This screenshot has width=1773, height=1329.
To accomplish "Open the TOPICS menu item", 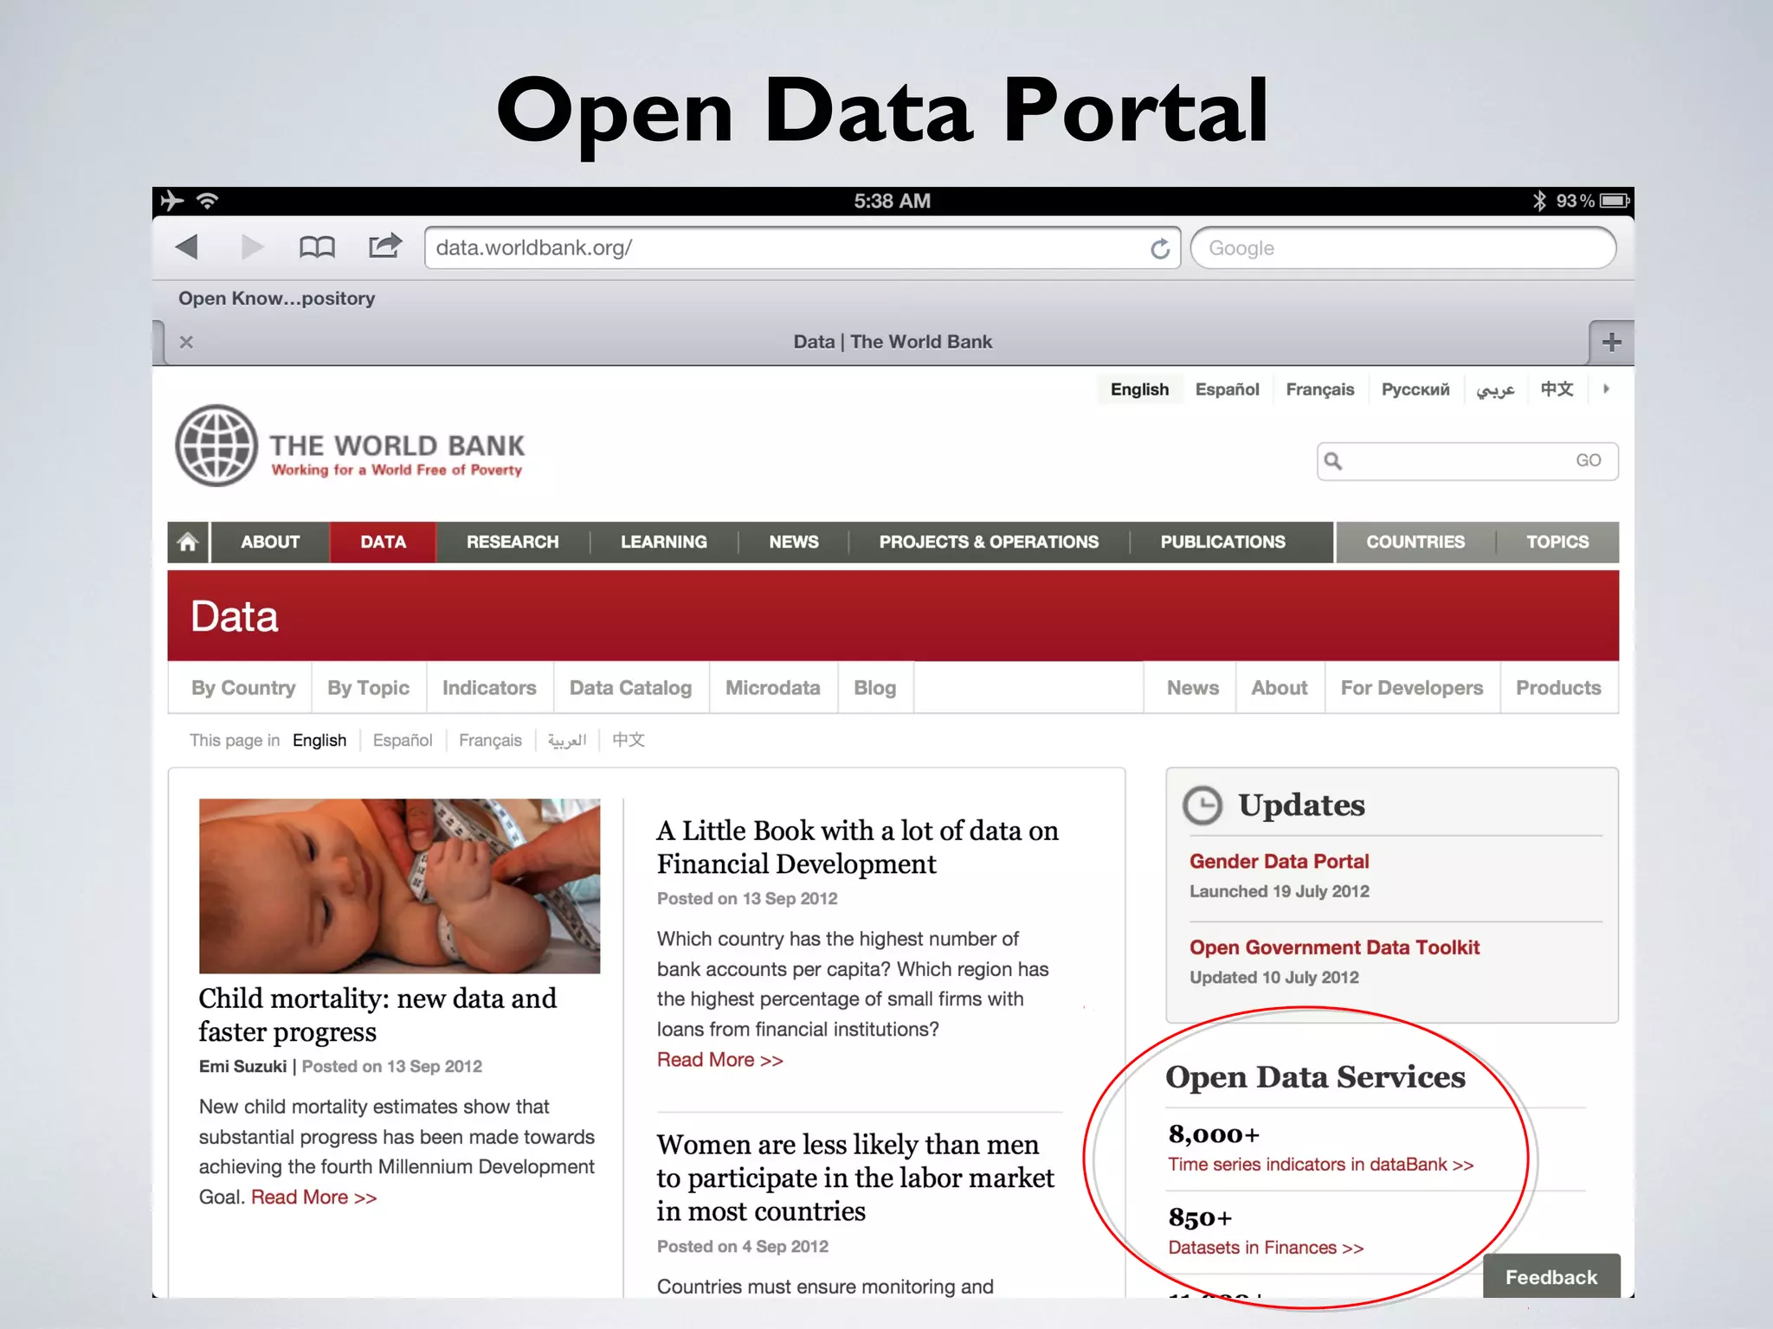I will coord(1557,543).
